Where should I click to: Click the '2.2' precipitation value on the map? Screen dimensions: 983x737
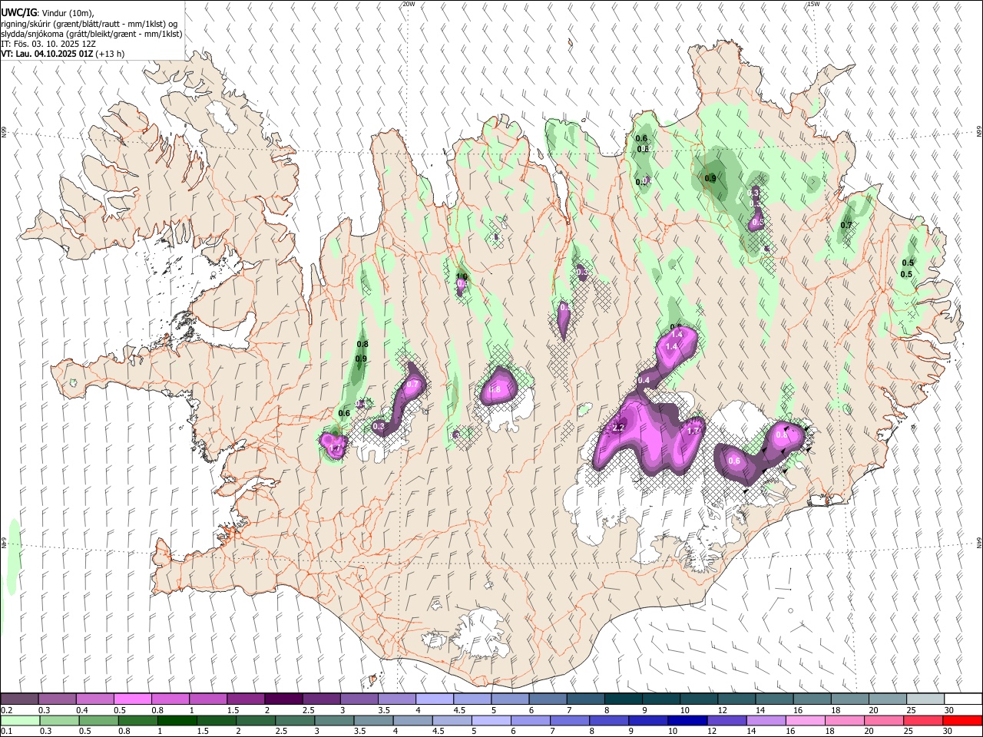point(618,428)
